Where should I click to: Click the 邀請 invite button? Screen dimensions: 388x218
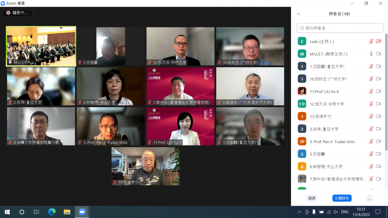pos(312,198)
